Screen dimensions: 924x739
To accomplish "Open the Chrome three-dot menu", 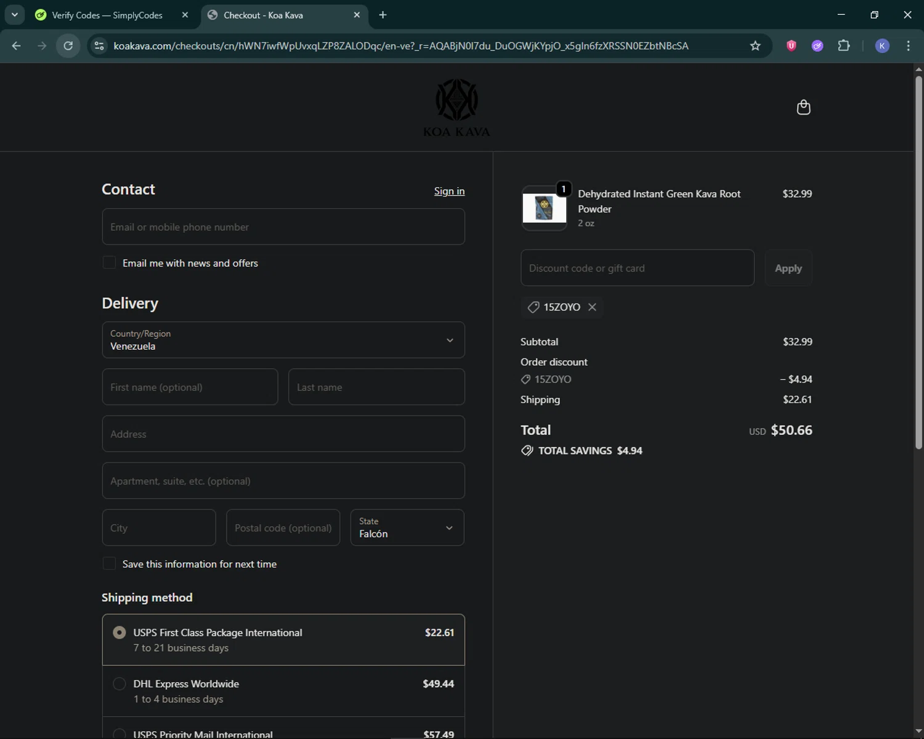I will [x=908, y=46].
